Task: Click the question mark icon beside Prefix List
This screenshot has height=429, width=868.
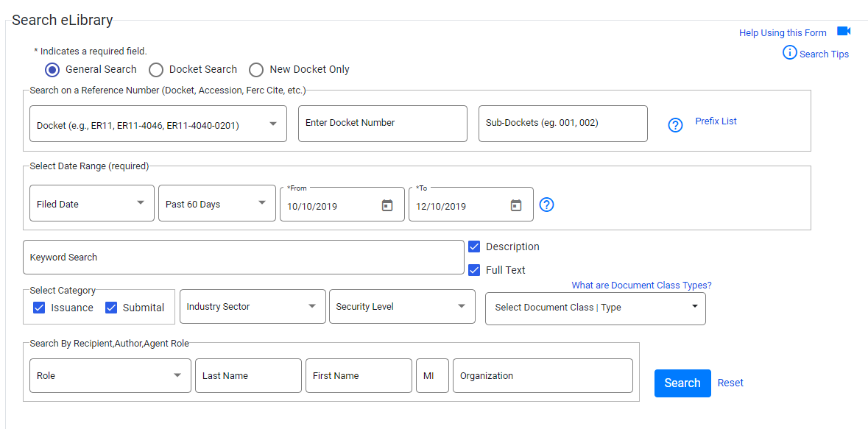Action: 675,124
